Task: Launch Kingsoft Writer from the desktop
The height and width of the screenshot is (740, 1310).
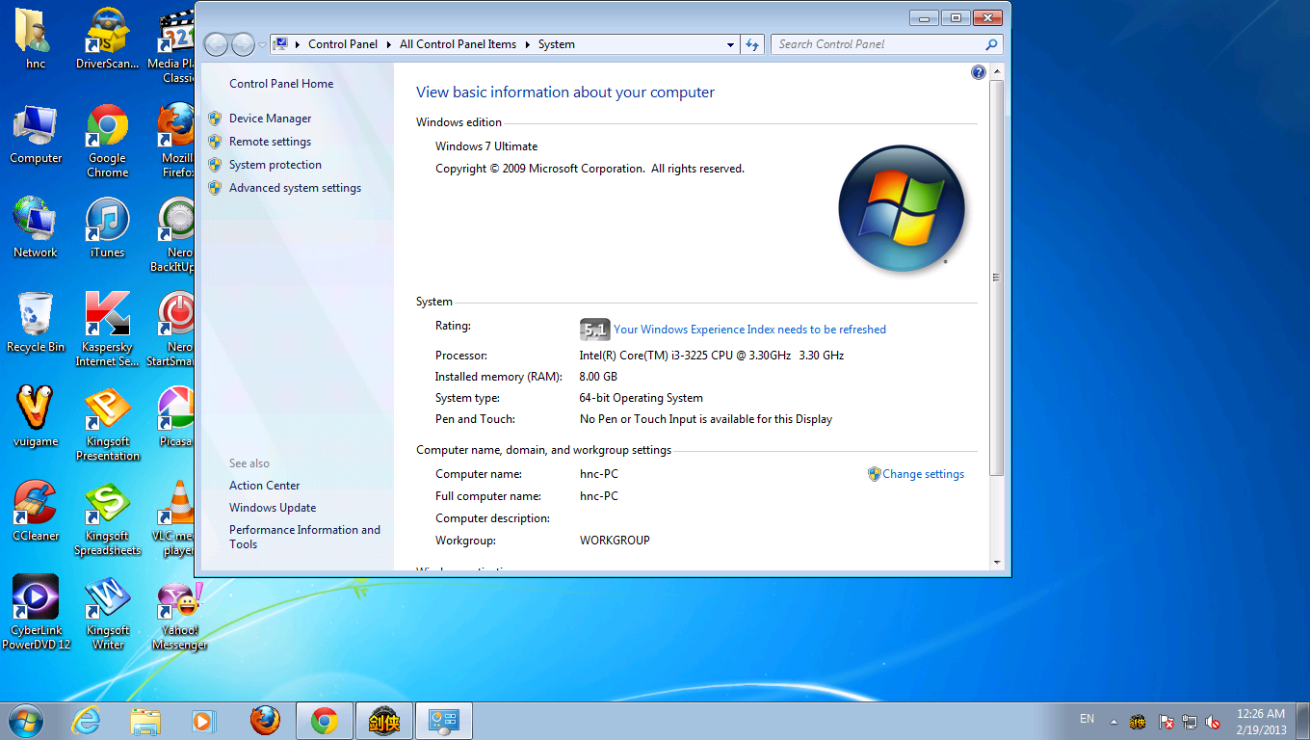Action: (107, 613)
